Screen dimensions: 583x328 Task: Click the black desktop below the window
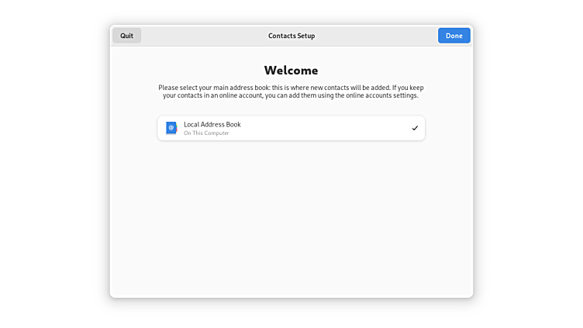coord(291,312)
